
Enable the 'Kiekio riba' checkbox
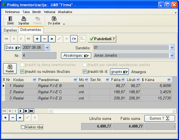tap(23, 127)
